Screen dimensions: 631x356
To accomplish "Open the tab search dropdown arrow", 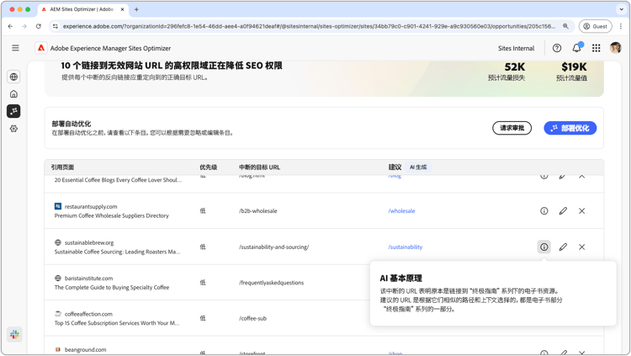I will [621, 9].
